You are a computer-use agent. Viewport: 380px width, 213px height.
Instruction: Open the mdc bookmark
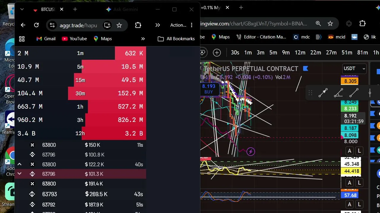pyautogui.click(x=301, y=37)
